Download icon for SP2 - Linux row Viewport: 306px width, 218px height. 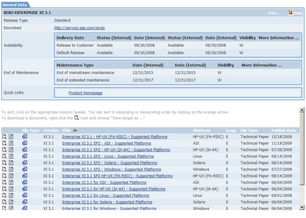[x=5, y=156]
